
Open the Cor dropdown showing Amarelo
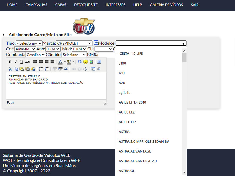click(25, 49)
